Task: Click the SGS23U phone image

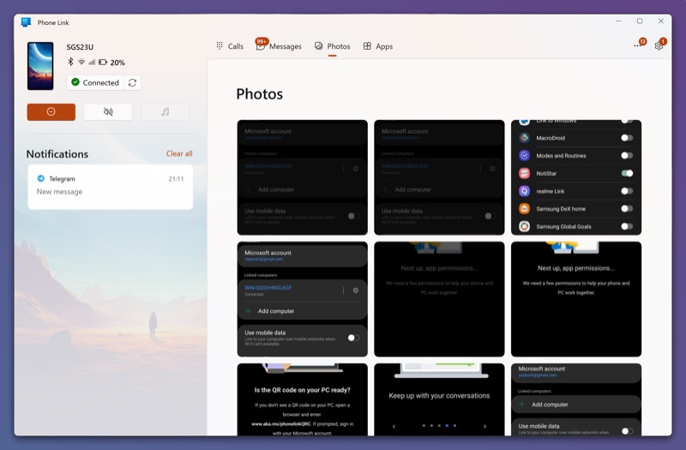Action: tap(40, 66)
